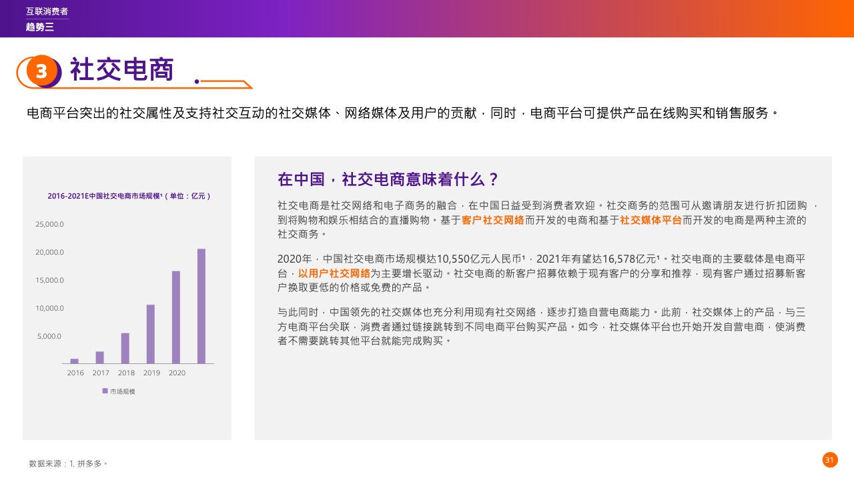
Task: Click the orange text 客户社交网络
Action: point(493,220)
